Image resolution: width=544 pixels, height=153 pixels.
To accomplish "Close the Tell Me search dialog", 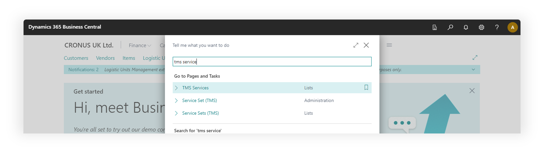I will point(366,45).
